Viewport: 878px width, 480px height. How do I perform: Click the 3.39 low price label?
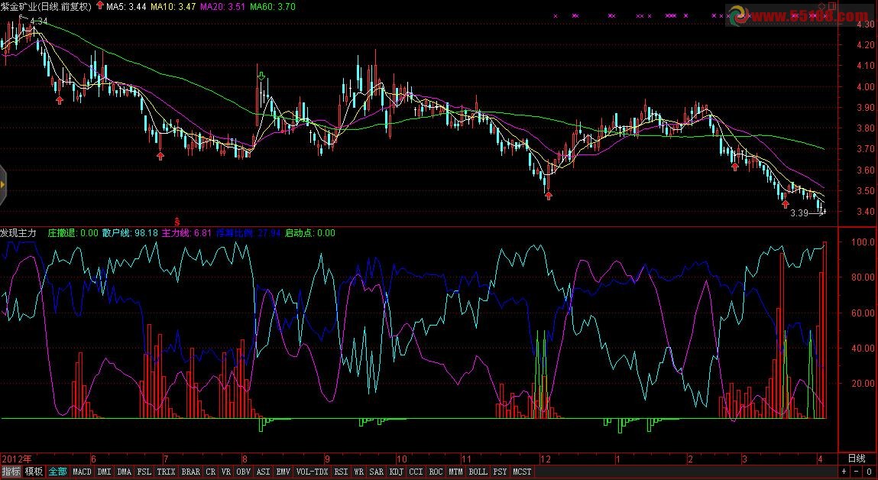point(799,213)
